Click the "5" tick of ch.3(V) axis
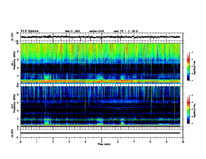206x159 pixels. [18, 129]
